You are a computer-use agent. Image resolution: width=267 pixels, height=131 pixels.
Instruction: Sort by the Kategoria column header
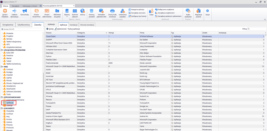coord(92,33)
